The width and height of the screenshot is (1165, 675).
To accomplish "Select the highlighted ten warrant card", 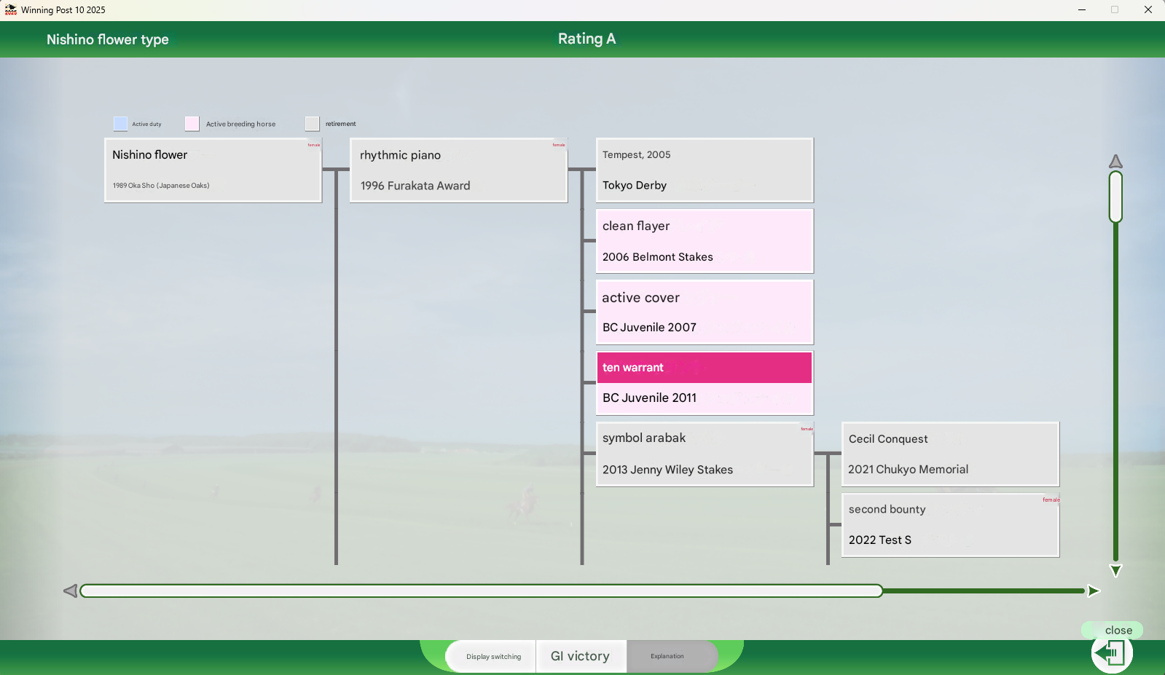I will 705,383.
